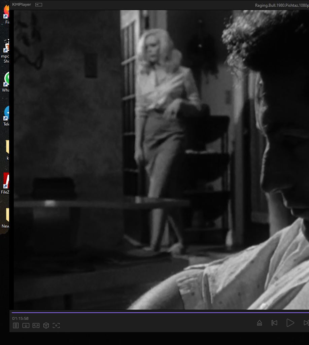
Task: Skip to the previous track
Action: pyautogui.click(x=274, y=323)
